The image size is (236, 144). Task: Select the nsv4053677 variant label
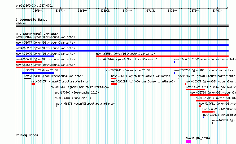[45, 43]
